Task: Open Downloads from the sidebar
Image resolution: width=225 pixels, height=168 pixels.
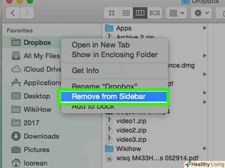Action: tap(35, 136)
